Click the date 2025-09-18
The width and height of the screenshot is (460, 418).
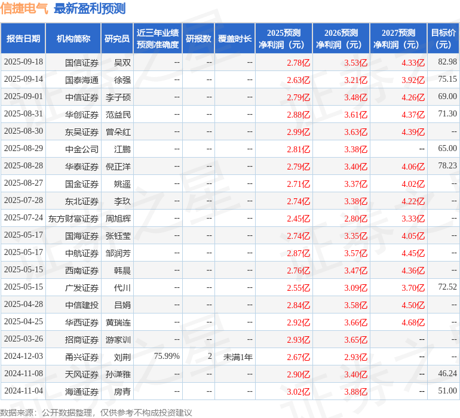[23, 62]
